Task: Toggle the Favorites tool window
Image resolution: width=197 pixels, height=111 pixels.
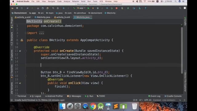Action: [x=12, y=71]
